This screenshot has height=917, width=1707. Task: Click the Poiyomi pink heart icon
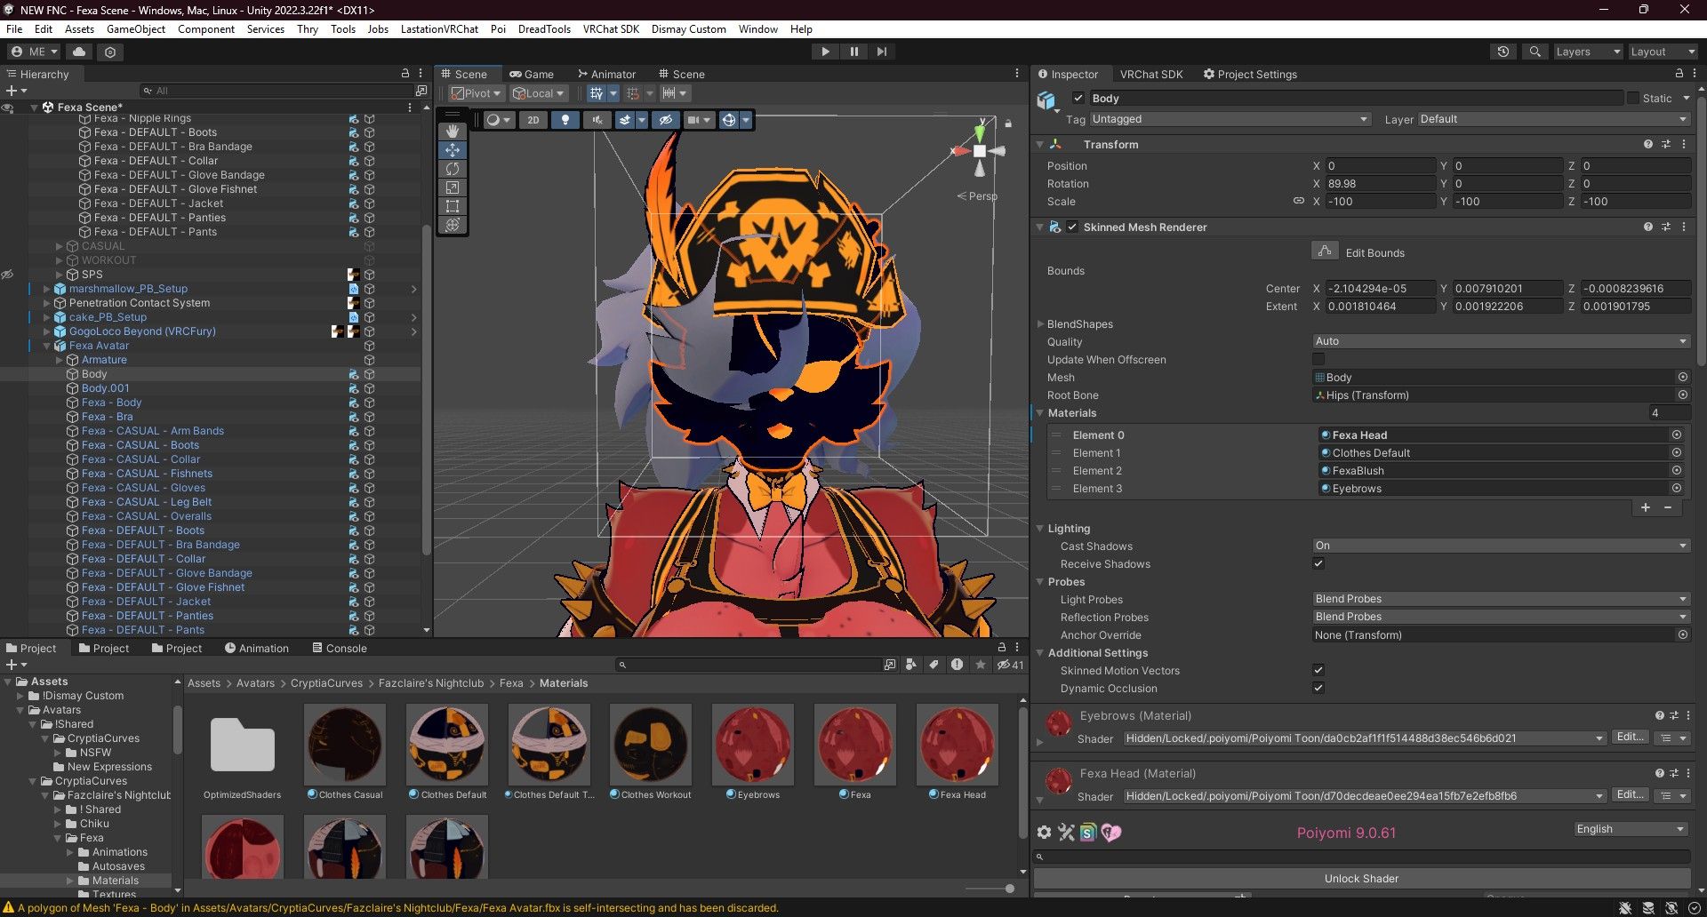(x=1111, y=833)
